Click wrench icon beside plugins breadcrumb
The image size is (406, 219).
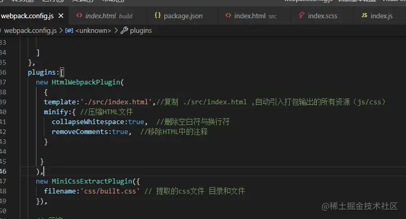click(124, 31)
